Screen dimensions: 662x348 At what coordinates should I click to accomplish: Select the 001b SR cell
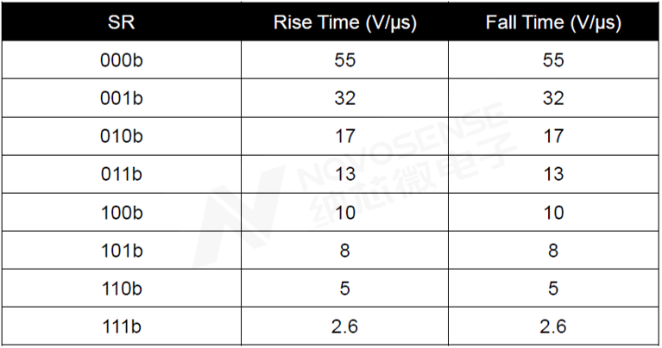click(x=122, y=98)
